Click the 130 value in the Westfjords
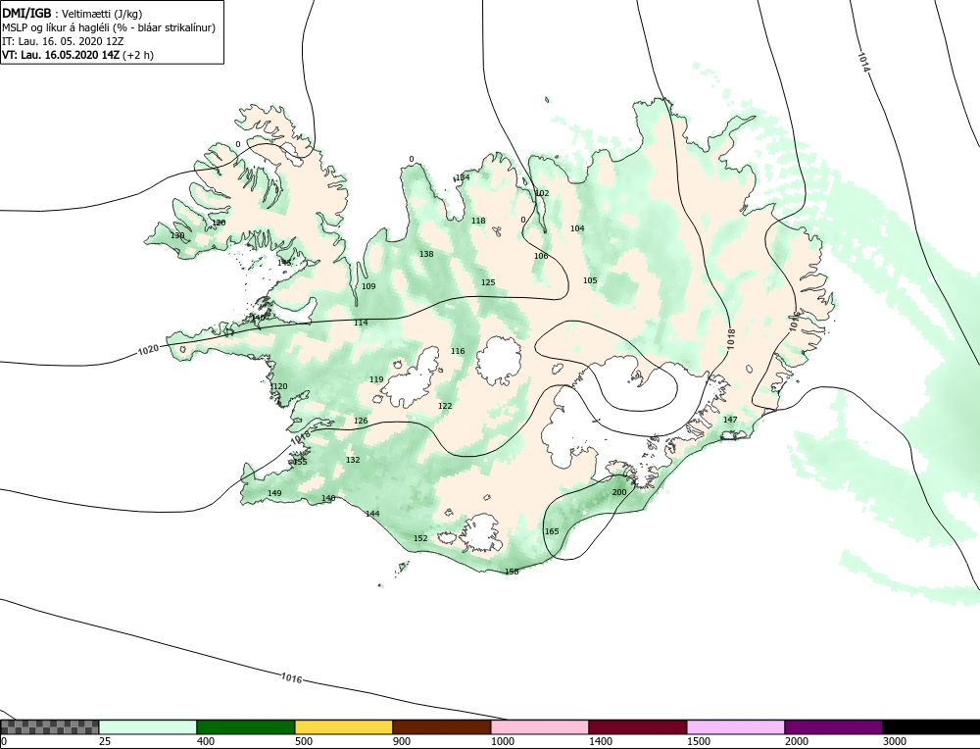Screen dimensions: 980x749 [x=177, y=235]
